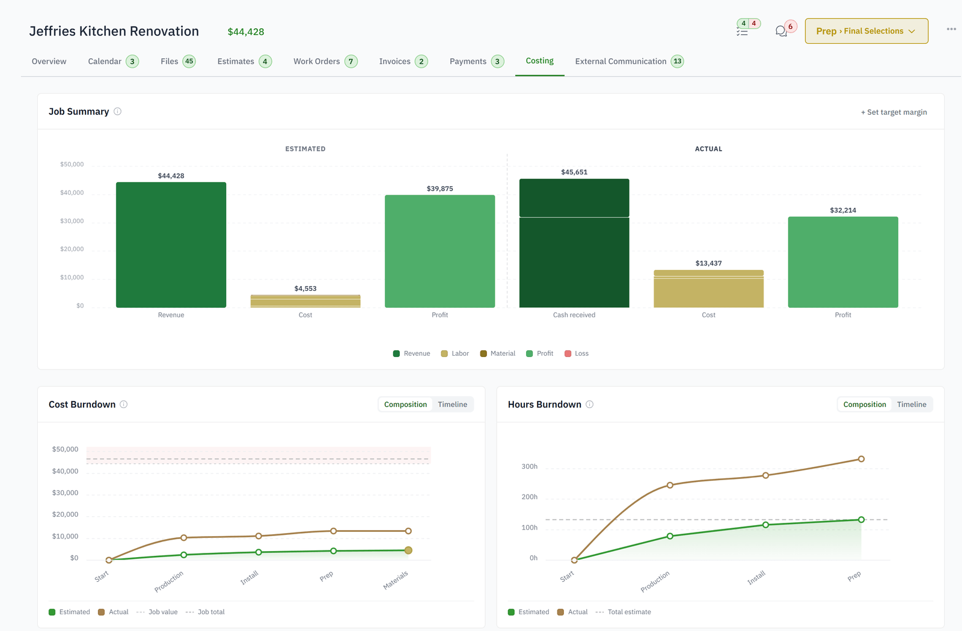This screenshot has width=962, height=631.
Task: Switch Cost Burndown to Timeline view
Action: 453,404
